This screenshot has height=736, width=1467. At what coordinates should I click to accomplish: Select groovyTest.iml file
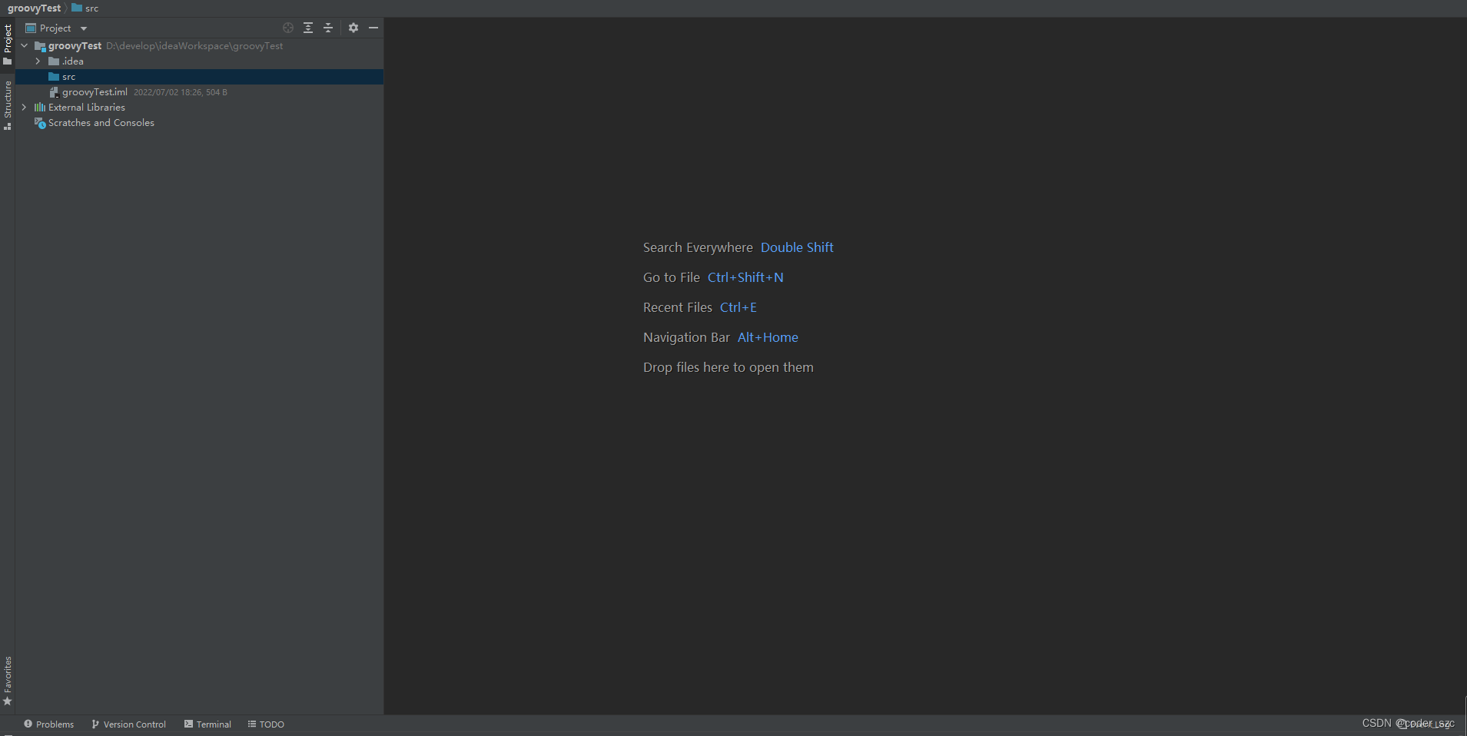click(199, 92)
